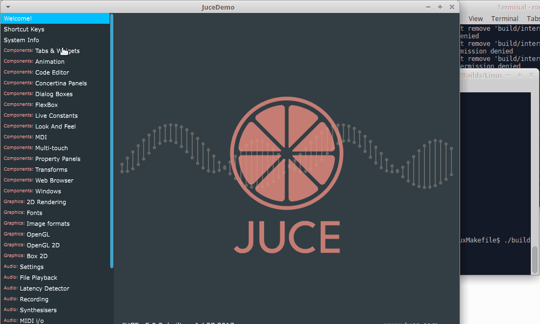Select Graphics: OpenGL 2D demo
Image resolution: width=540 pixels, height=324 pixels.
coord(55,245)
